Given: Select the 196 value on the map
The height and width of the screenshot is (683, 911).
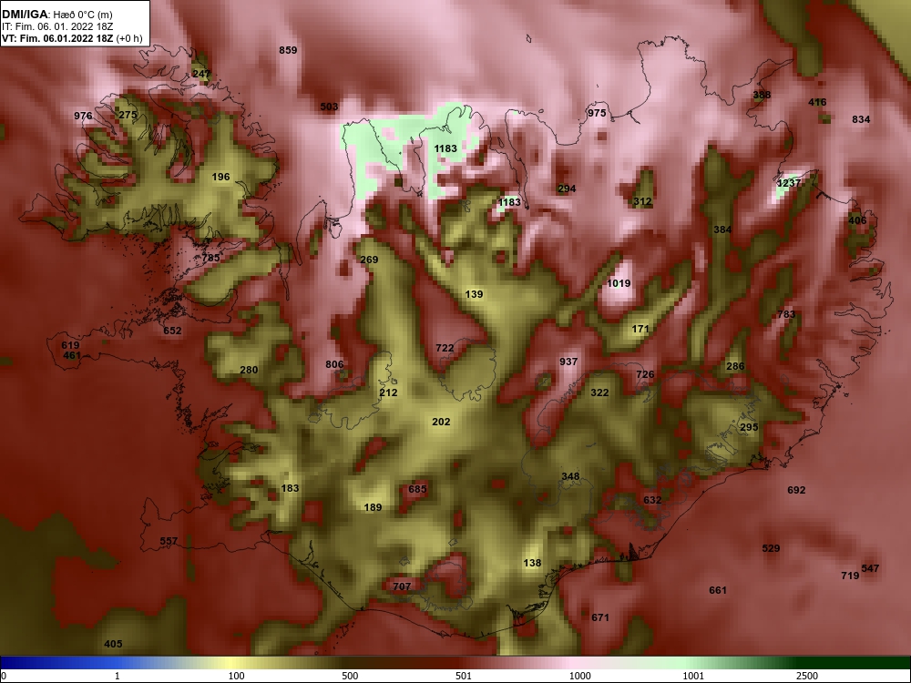Looking at the screenshot, I should (220, 177).
